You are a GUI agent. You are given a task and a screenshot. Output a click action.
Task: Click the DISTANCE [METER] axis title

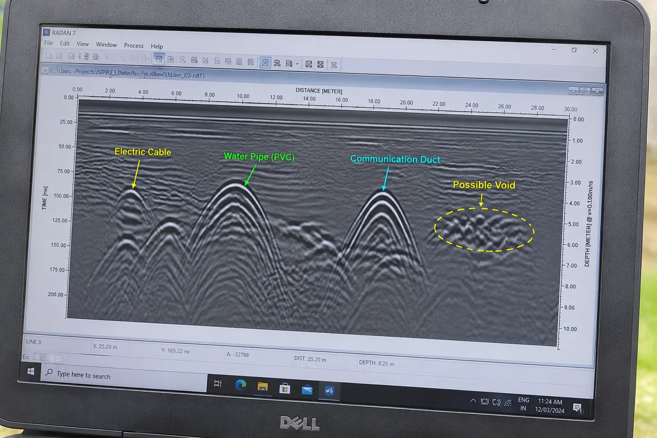319,91
